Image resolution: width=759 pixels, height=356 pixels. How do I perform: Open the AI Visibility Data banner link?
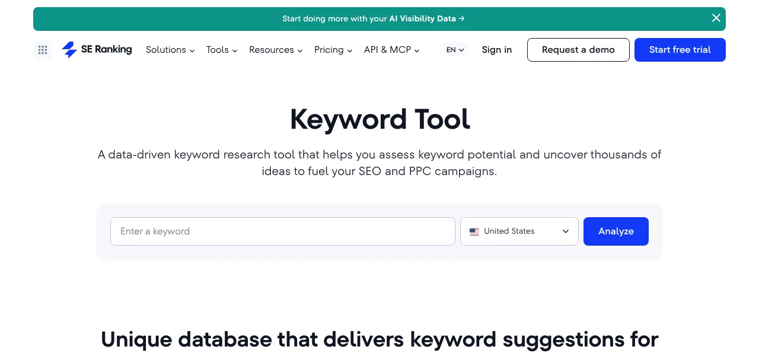click(374, 18)
